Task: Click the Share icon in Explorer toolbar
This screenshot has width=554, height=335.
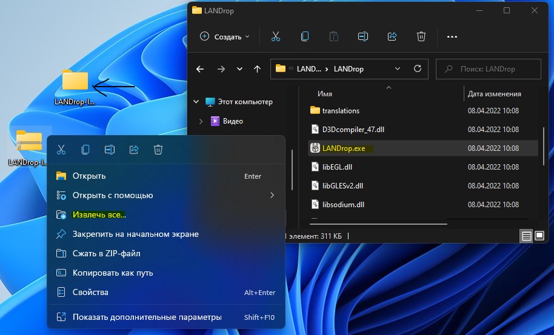Action: click(392, 37)
